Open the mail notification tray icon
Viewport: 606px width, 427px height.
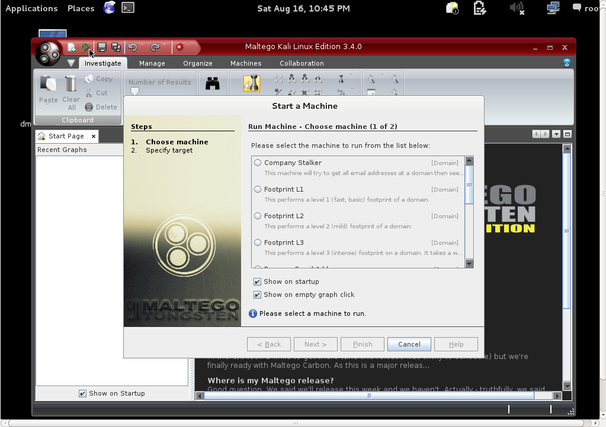click(452, 8)
